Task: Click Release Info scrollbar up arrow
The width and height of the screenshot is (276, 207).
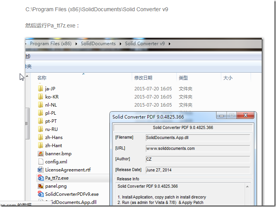Action: coord(247,187)
